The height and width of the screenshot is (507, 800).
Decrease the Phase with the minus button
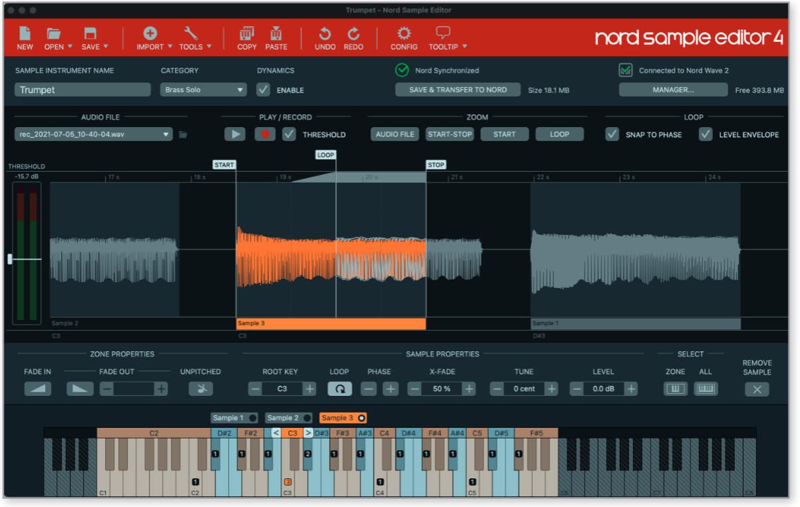368,389
